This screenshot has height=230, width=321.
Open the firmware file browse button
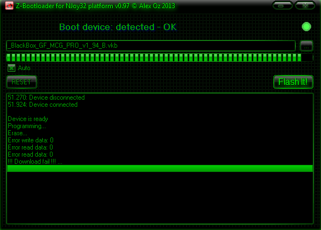[x=306, y=46]
